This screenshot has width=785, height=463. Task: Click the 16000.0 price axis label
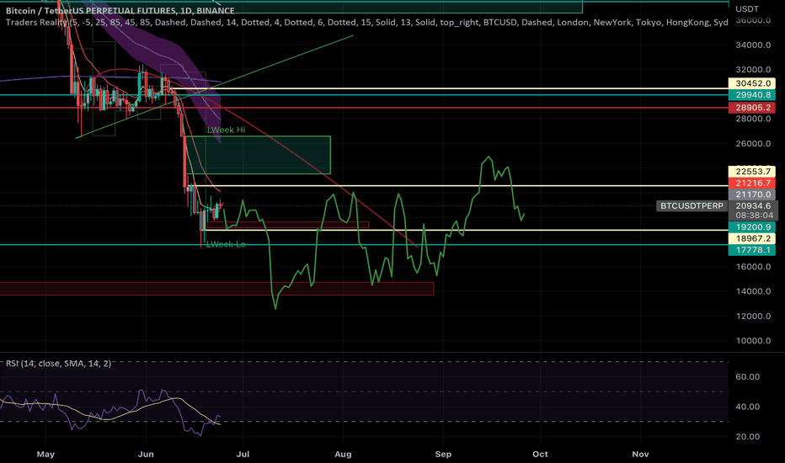[752, 267]
